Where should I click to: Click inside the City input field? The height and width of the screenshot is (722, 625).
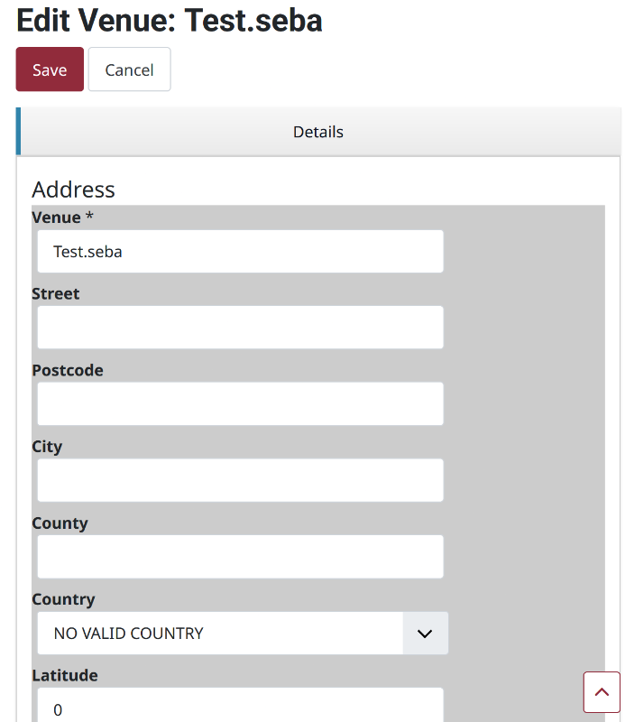click(x=240, y=480)
